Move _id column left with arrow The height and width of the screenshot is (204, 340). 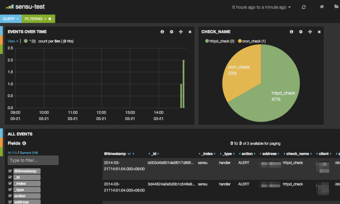point(149,154)
